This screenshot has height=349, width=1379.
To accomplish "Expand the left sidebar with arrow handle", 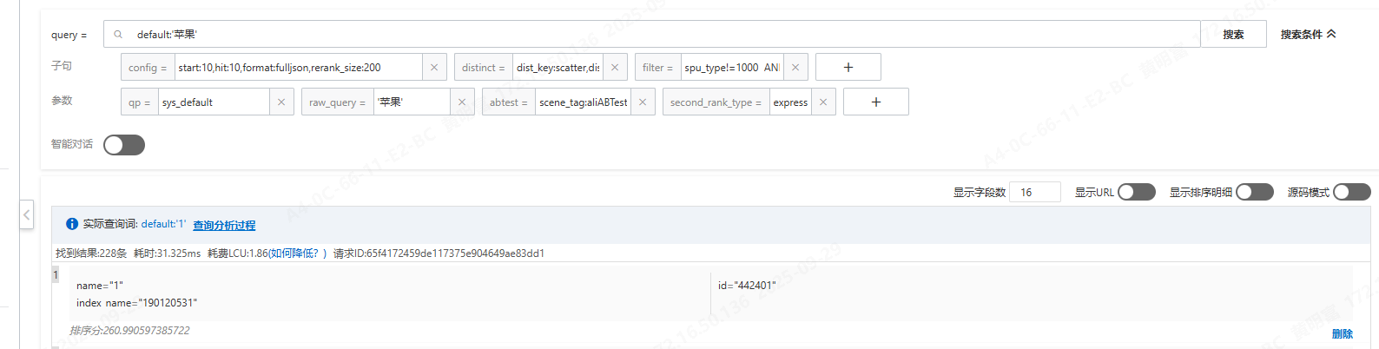I will (27, 214).
